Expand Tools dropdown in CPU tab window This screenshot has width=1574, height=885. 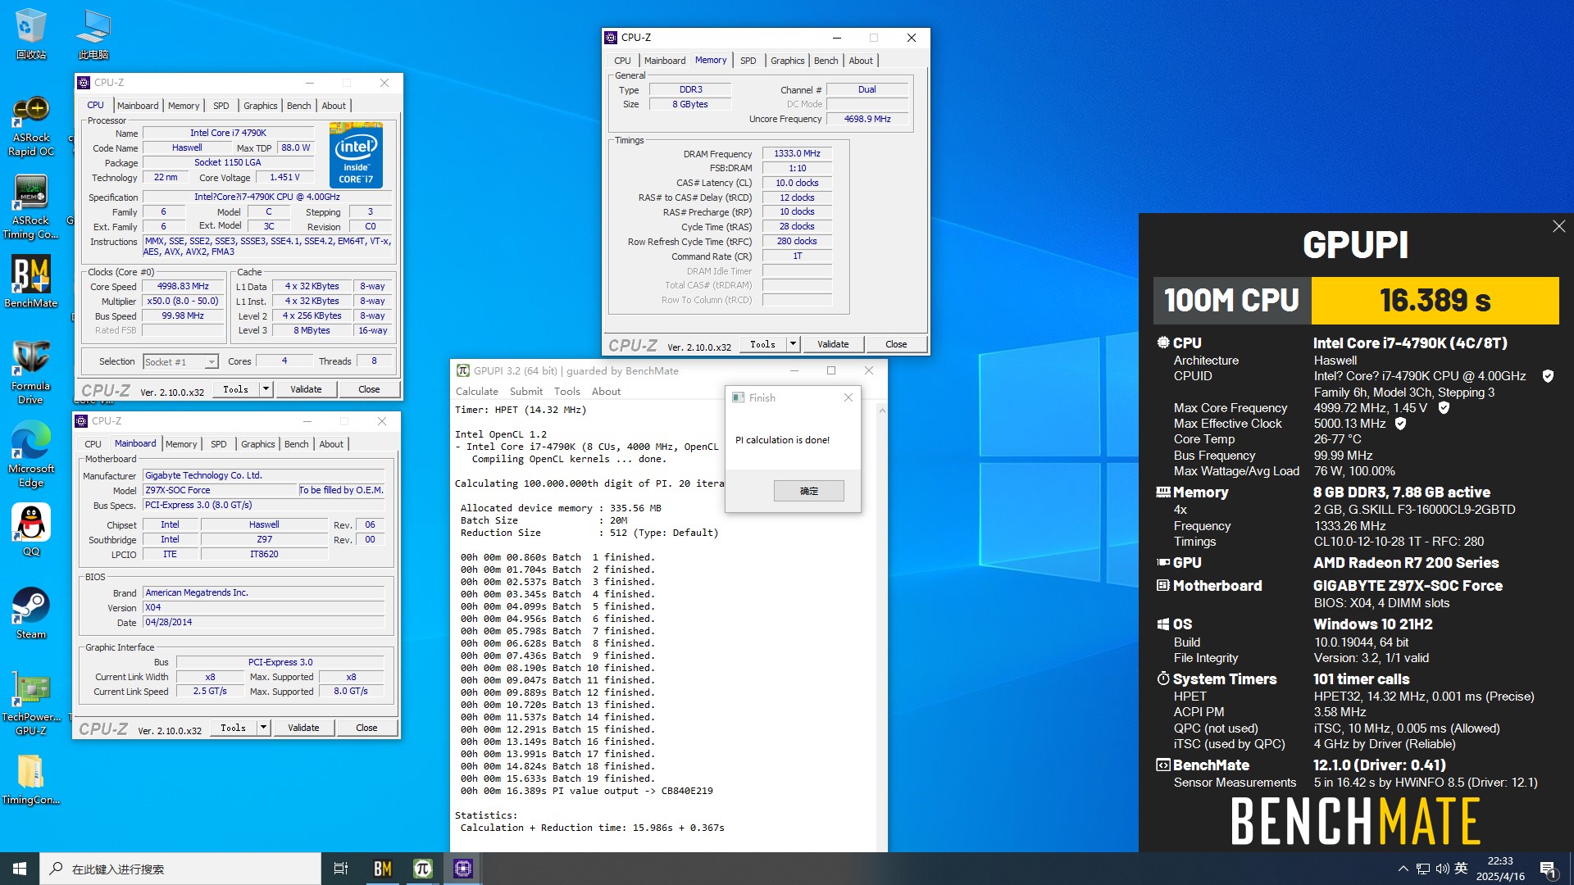click(x=266, y=389)
